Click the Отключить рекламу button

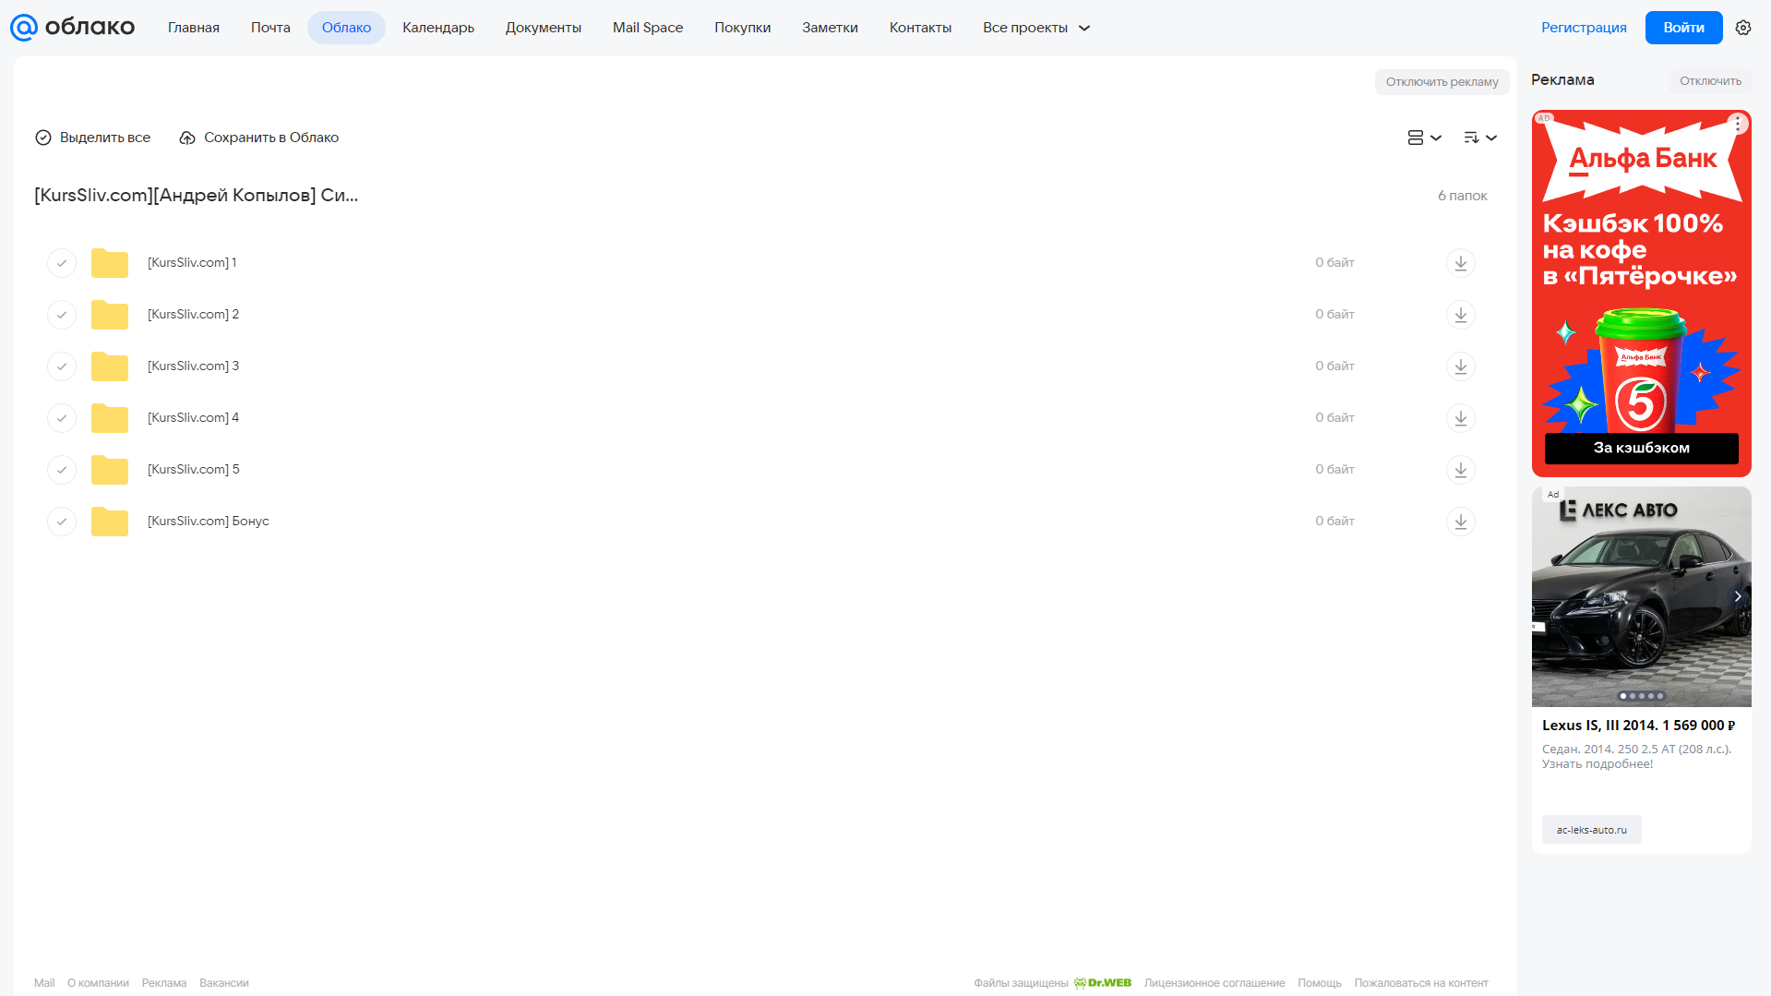[x=1442, y=82]
